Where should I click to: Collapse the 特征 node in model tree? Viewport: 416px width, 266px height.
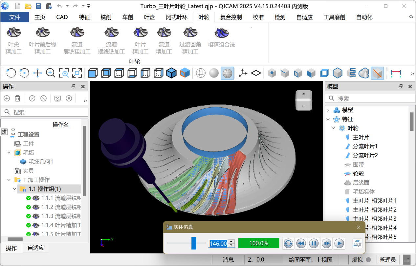point(328,119)
